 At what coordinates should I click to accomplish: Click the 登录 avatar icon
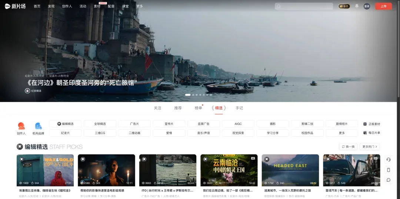click(x=367, y=6)
